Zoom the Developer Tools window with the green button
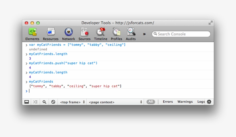Screen dimensions: 236x137 38,23
